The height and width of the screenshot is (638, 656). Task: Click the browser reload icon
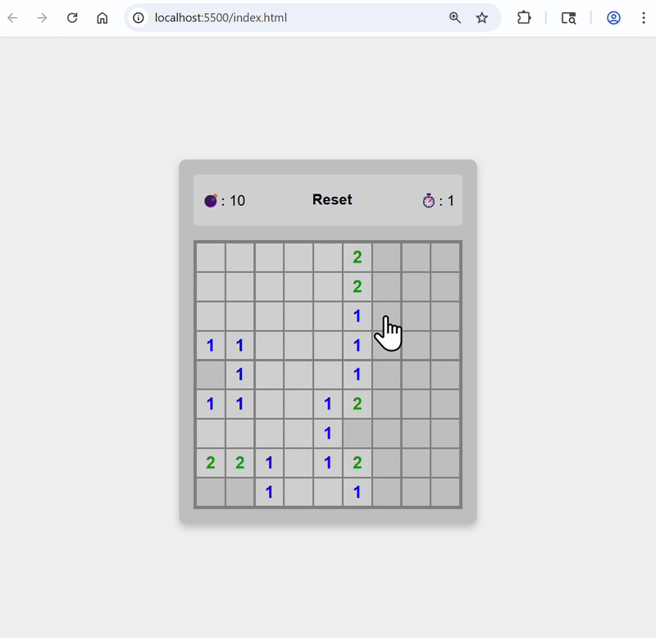pyautogui.click(x=72, y=17)
